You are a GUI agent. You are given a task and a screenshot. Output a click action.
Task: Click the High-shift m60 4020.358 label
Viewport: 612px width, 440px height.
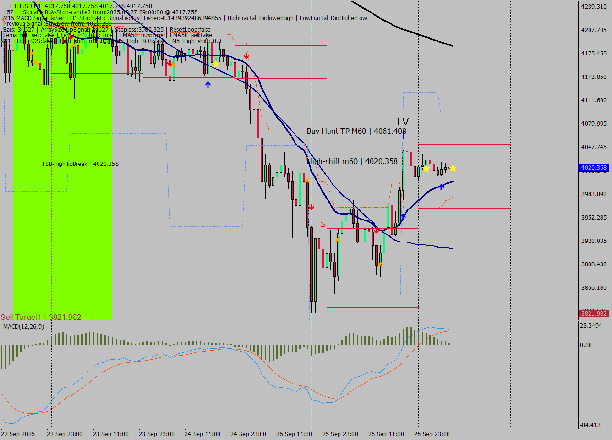point(352,162)
